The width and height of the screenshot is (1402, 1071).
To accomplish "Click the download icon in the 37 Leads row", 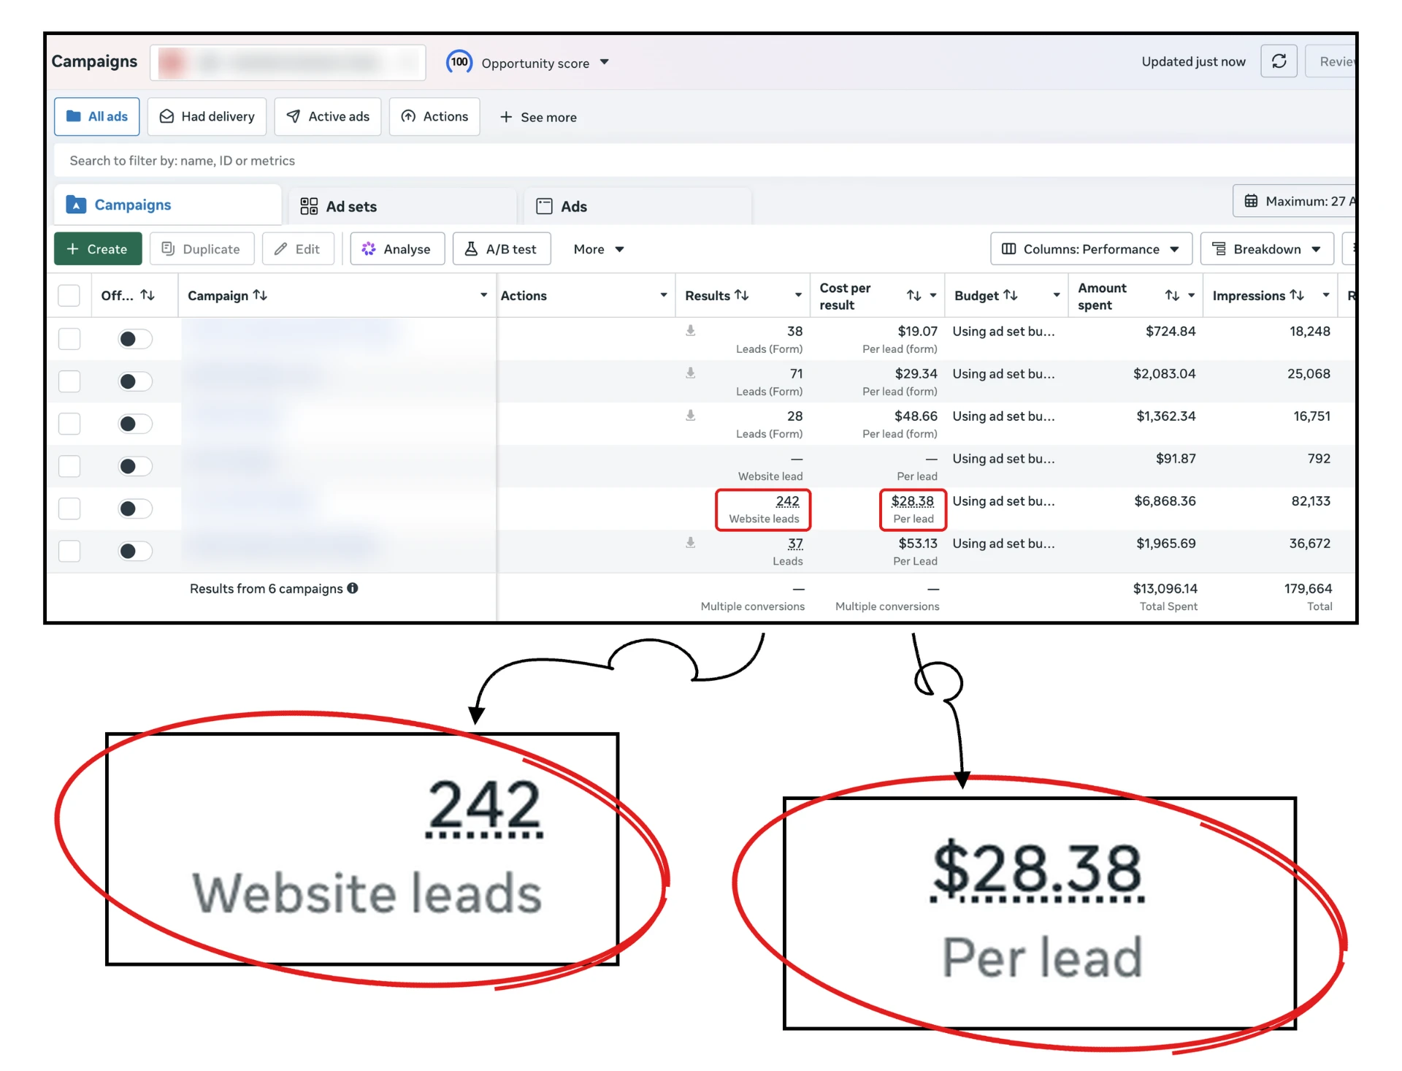I will coord(690,543).
